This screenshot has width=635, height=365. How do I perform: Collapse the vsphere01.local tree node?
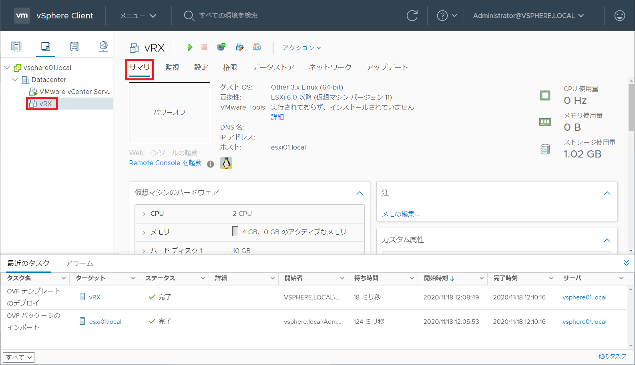click(7, 68)
